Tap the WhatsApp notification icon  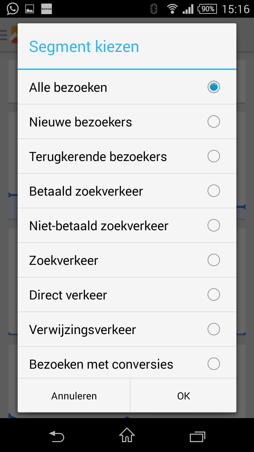coord(12,9)
